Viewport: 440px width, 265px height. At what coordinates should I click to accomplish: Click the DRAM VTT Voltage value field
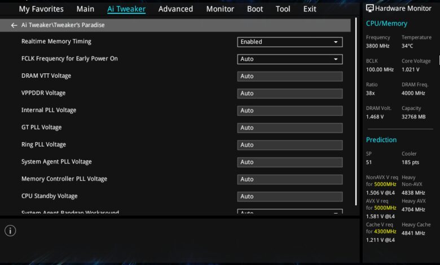coord(290,76)
